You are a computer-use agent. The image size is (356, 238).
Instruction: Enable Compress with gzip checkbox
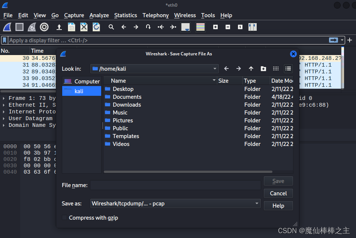coord(64,217)
